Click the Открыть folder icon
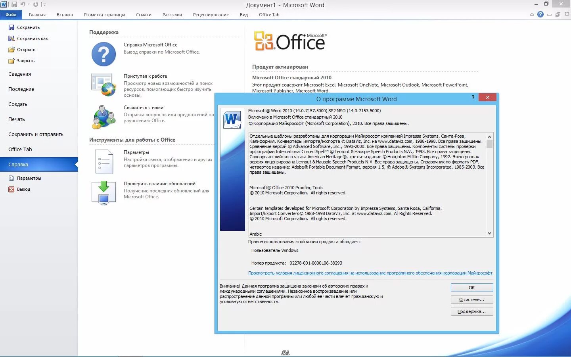This screenshot has width=571, height=357. [x=11, y=50]
